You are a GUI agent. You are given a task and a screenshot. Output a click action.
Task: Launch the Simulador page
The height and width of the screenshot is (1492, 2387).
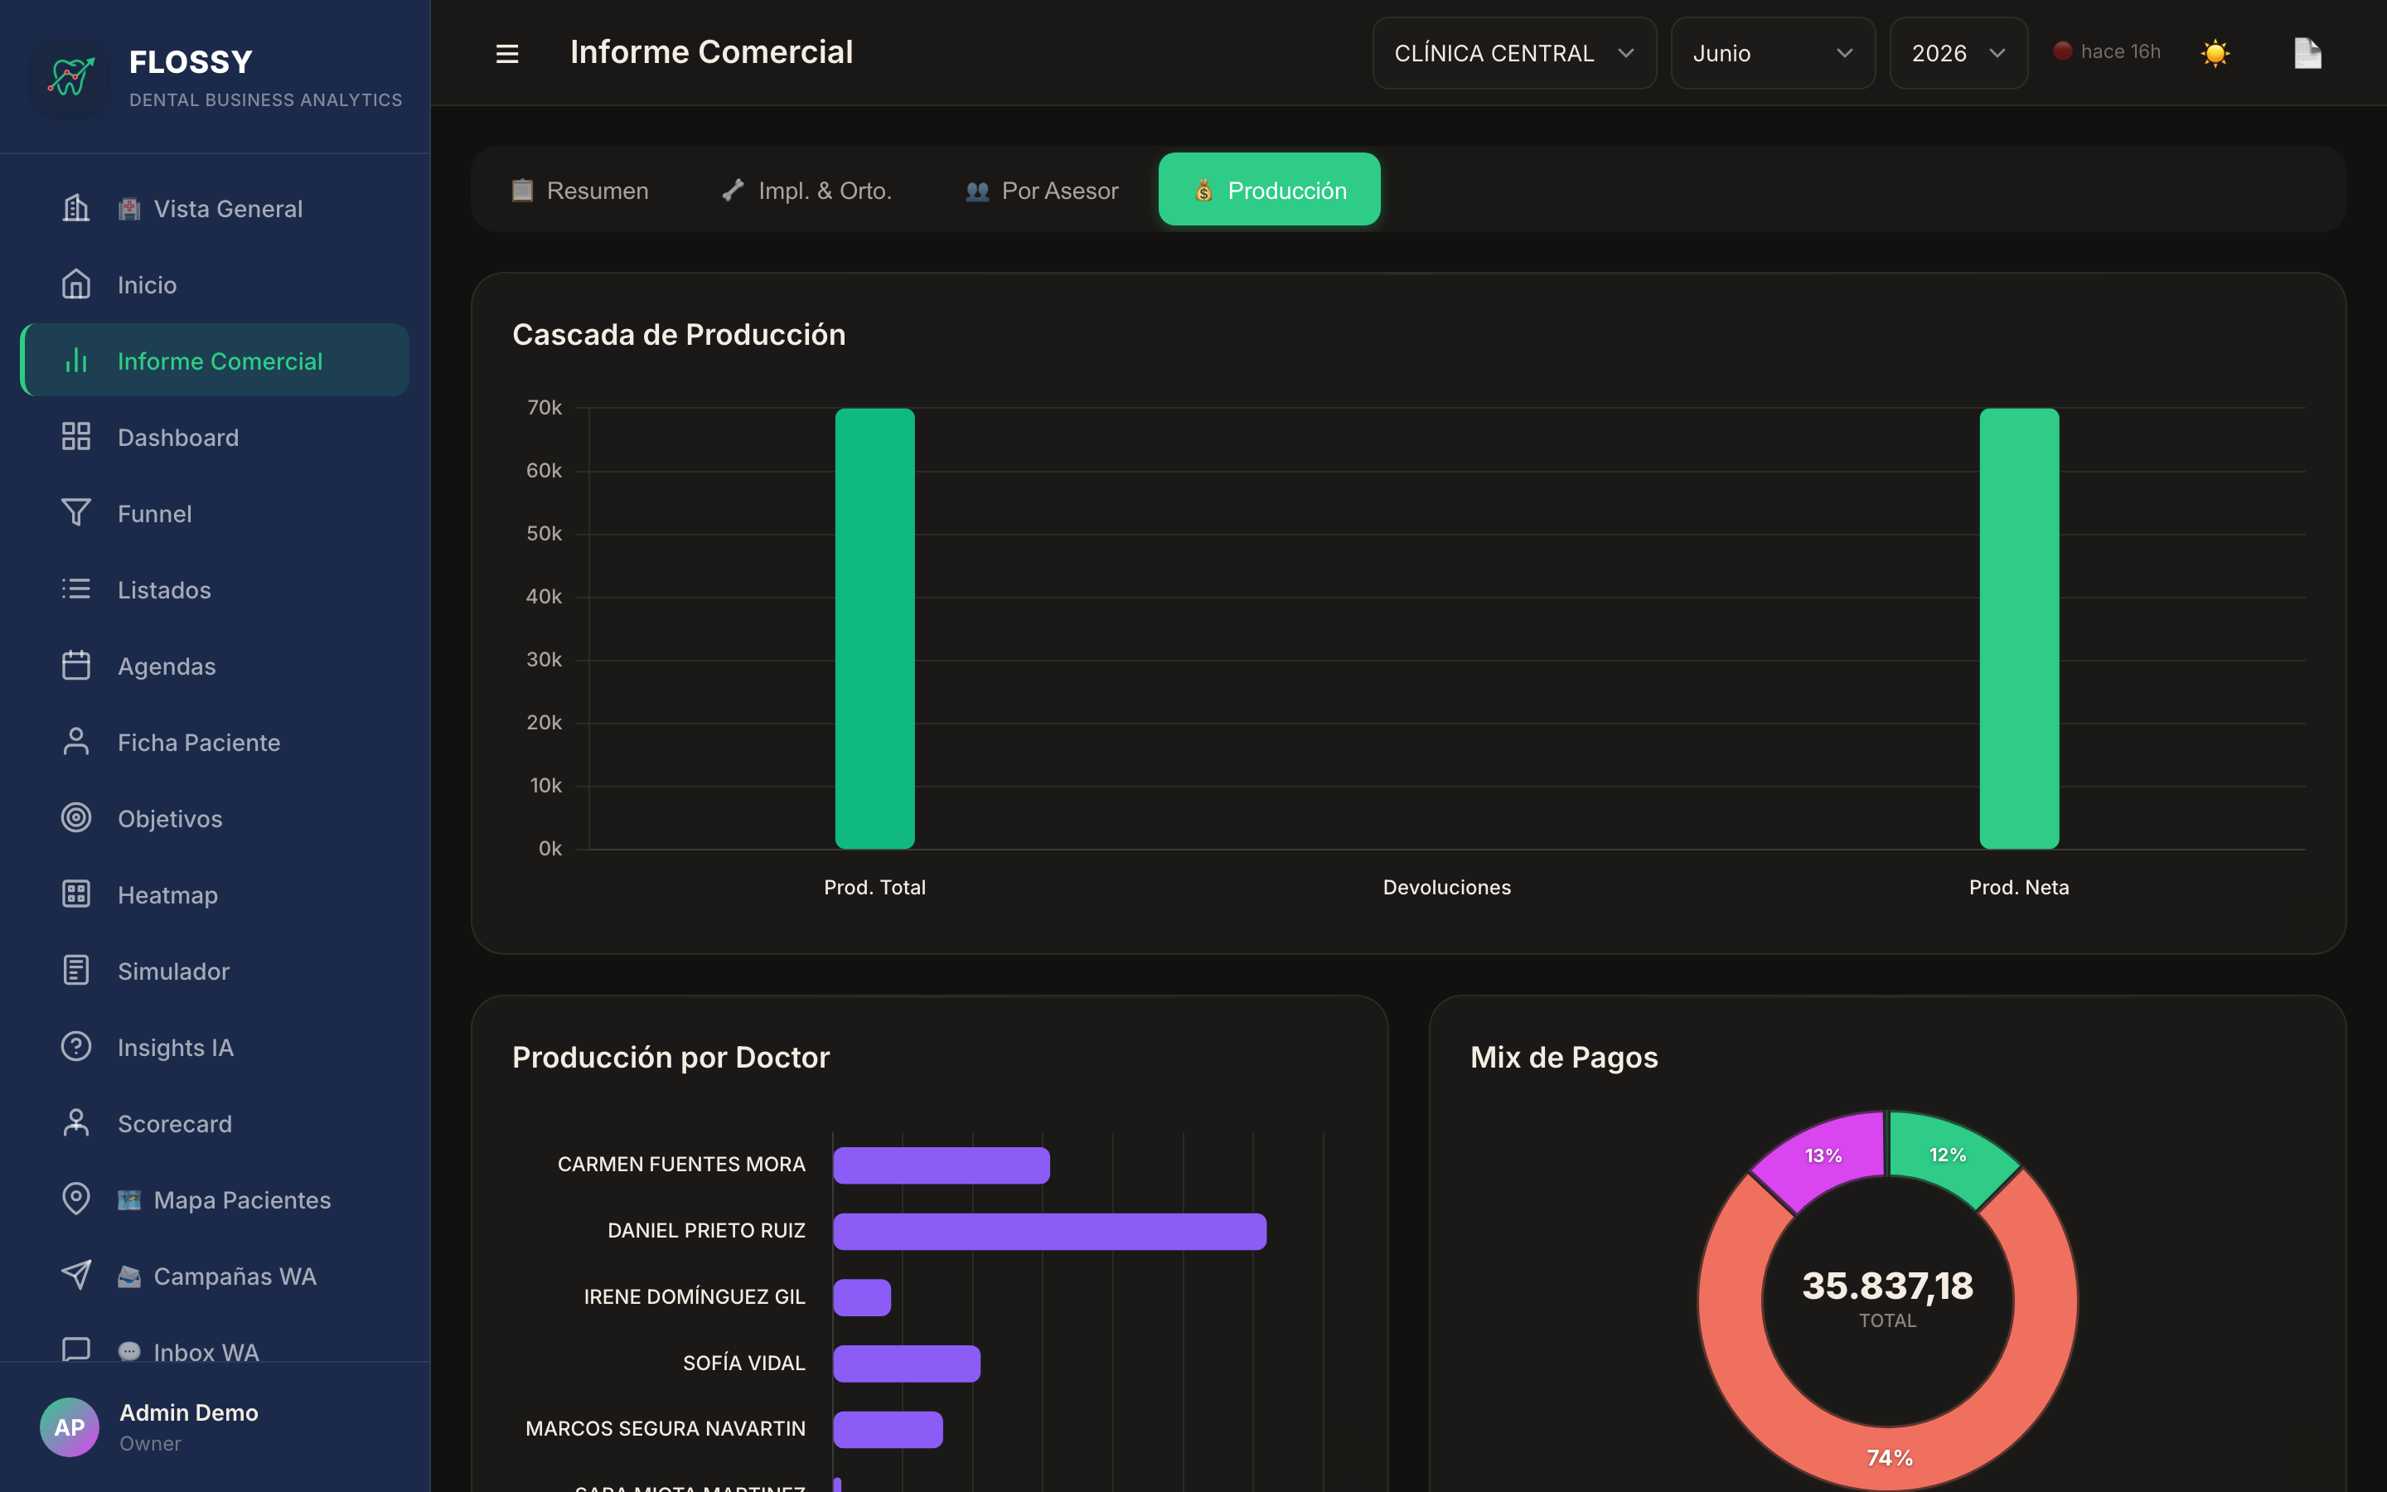[215, 971]
